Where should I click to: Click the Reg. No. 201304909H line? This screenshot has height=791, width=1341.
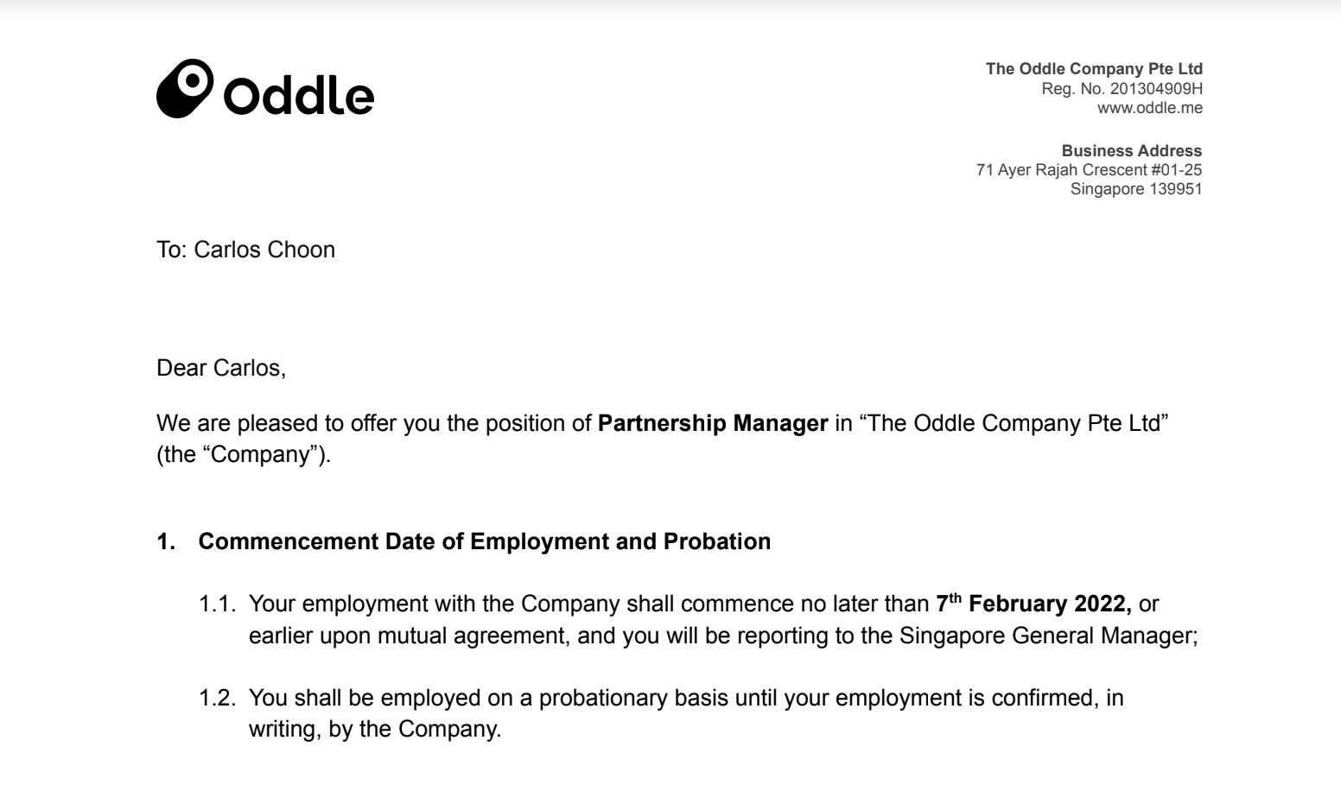click(x=1122, y=88)
